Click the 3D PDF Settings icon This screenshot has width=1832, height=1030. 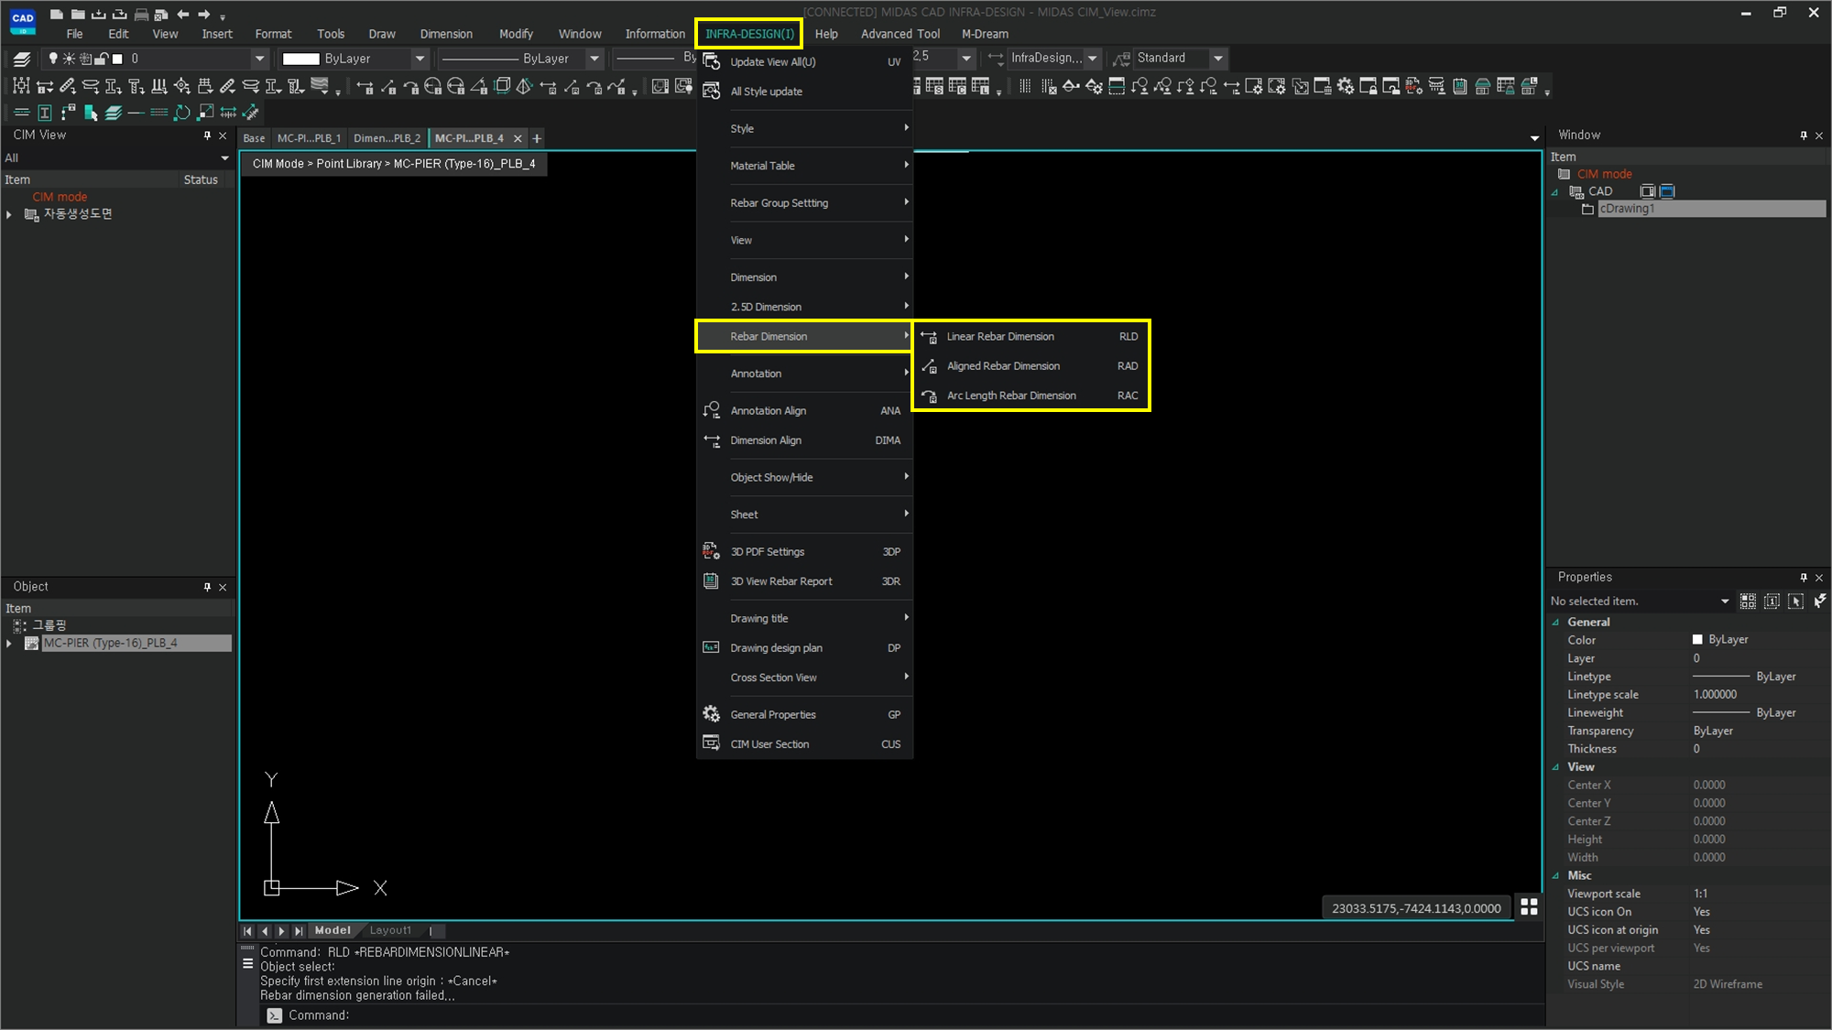(x=712, y=551)
